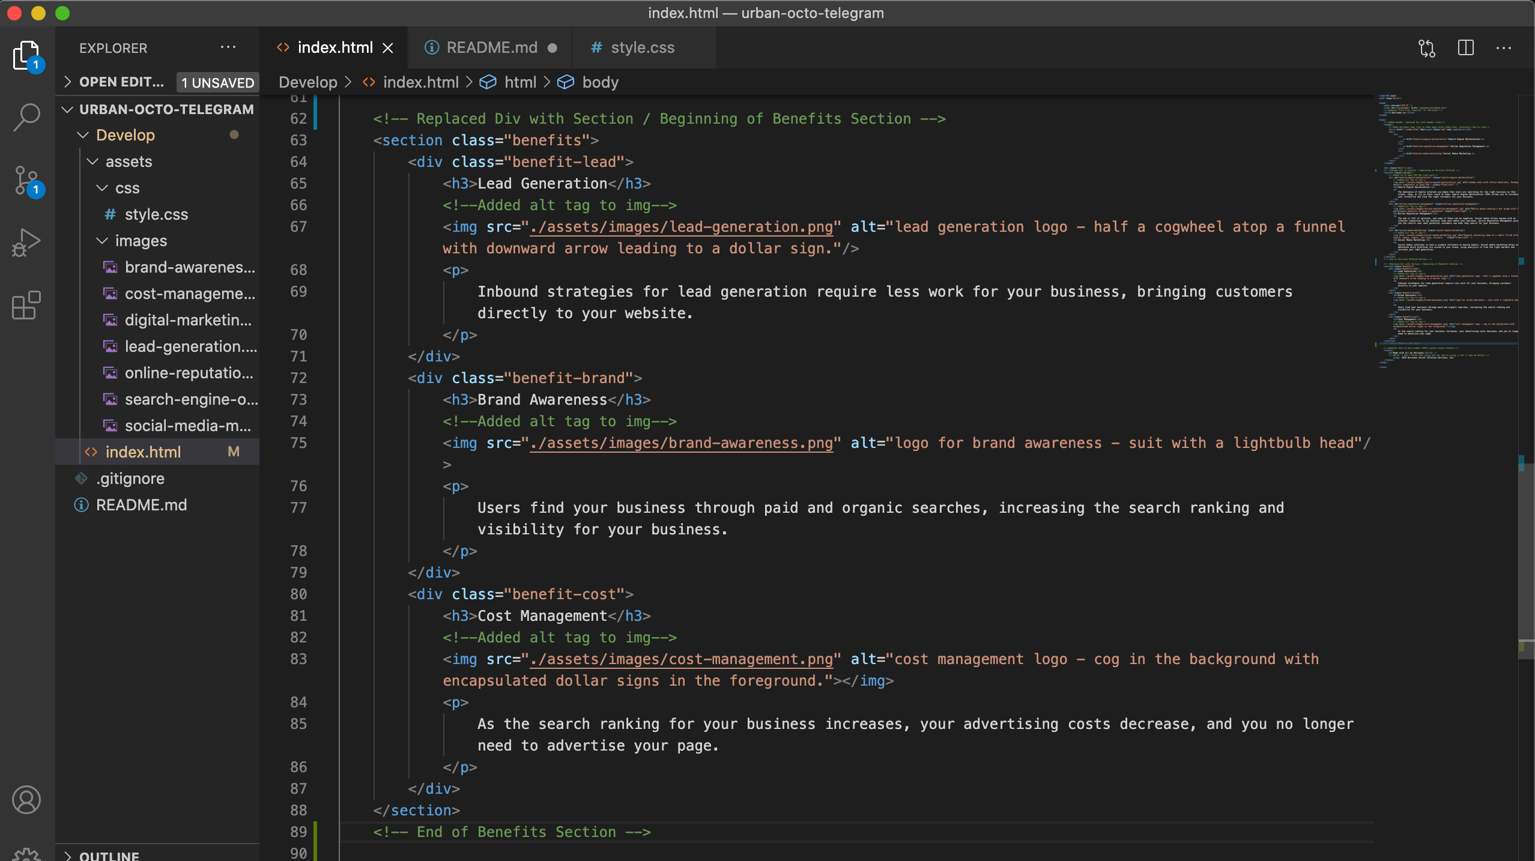The image size is (1535, 861).
Task: Click the .gitignore file icon
Action: (81, 479)
